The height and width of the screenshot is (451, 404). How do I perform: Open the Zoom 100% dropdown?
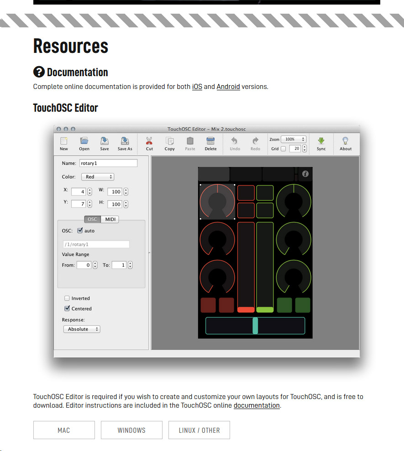(x=294, y=139)
